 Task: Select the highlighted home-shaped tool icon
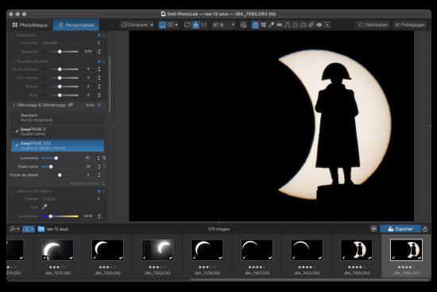tap(255, 25)
